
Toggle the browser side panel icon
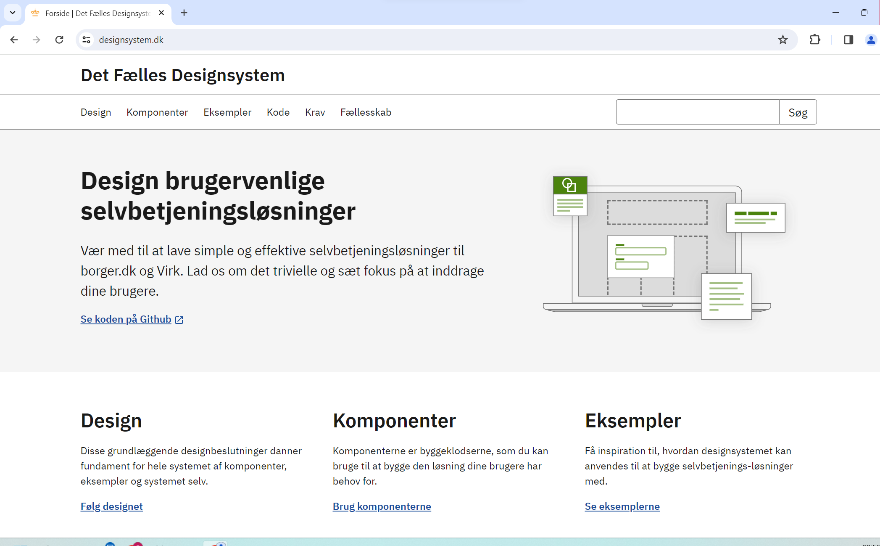coord(848,40)
